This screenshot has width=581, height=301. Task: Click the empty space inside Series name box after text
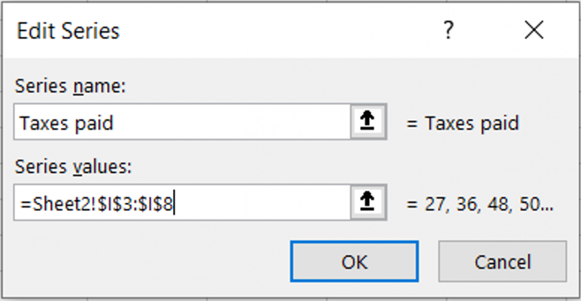(229, 123)
